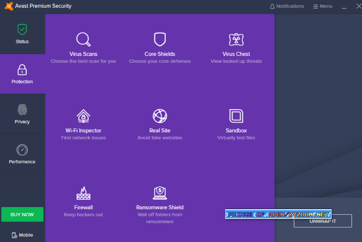This screenshot has height=242, width=362.
Task: Click the Mobile phone icon
Action: coord(14,235)
